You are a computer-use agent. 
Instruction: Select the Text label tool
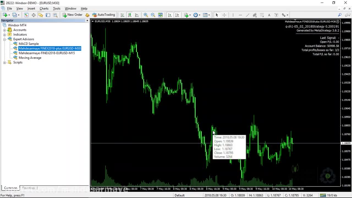point(269,15)
